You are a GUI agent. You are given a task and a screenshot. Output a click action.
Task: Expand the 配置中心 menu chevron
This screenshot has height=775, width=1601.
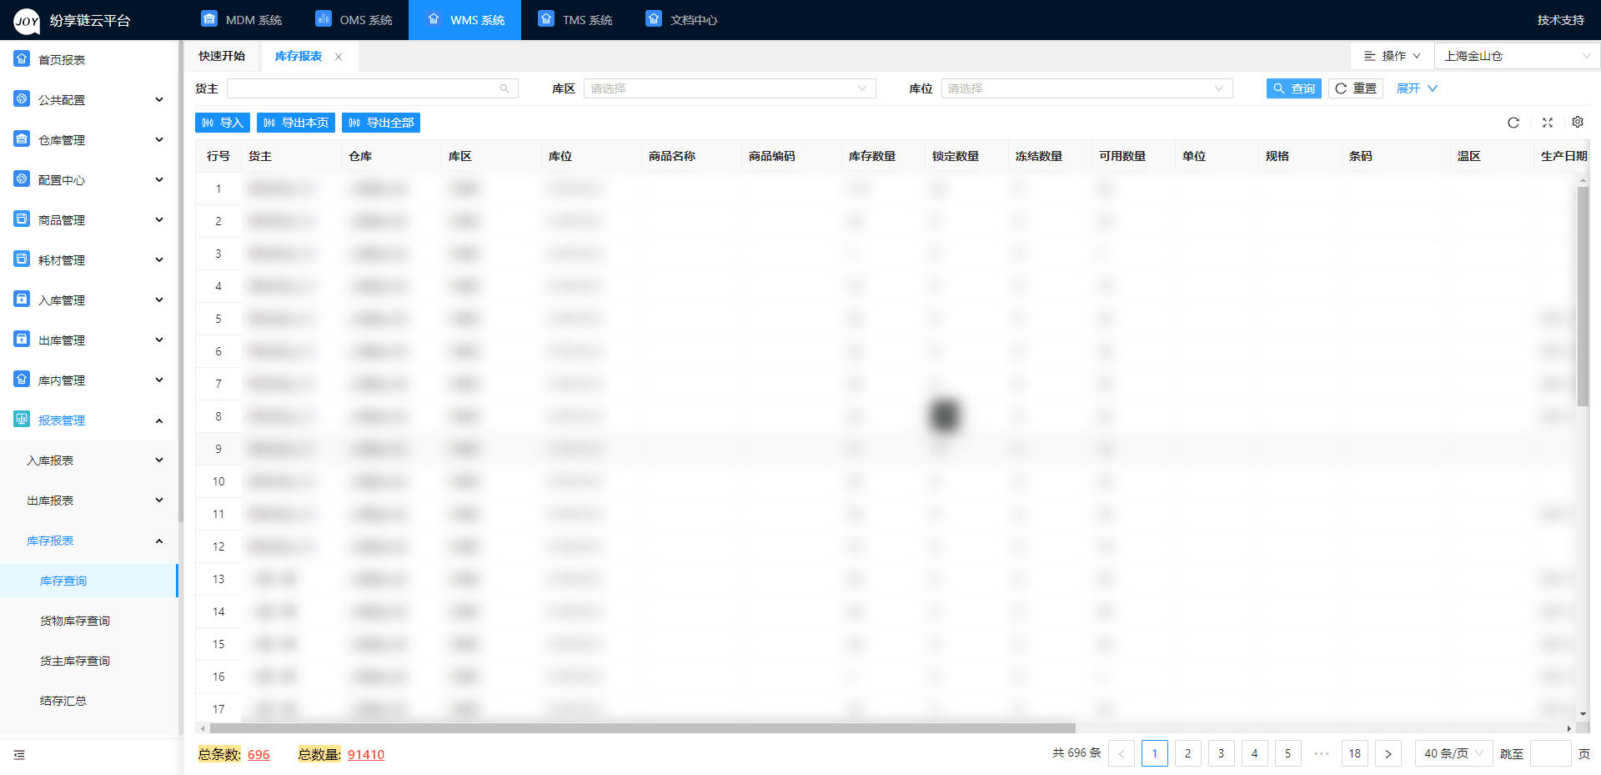159,179
